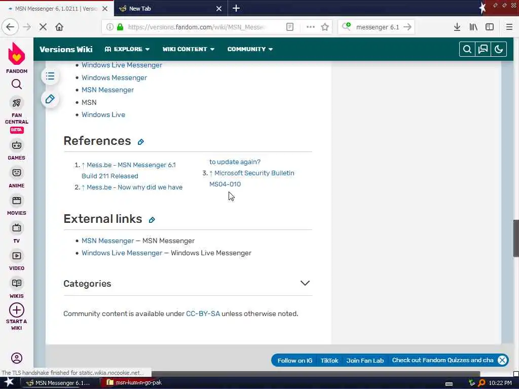The width and height of the screenshot is (519, 389).
Task: Stop loading the page
Action: click(43, 27)
